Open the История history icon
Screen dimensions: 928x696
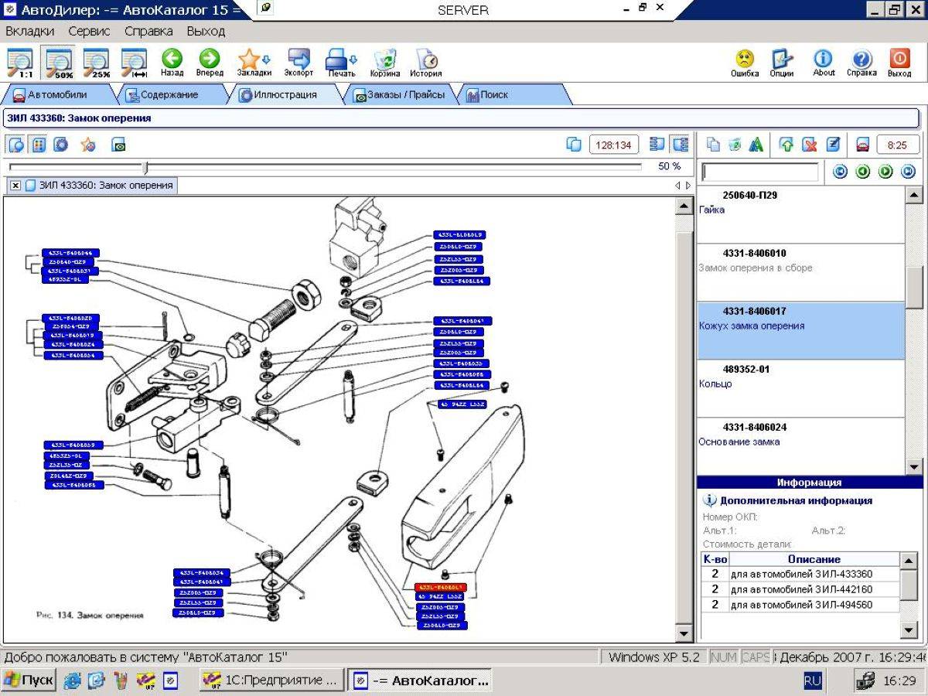click(426, 63)
